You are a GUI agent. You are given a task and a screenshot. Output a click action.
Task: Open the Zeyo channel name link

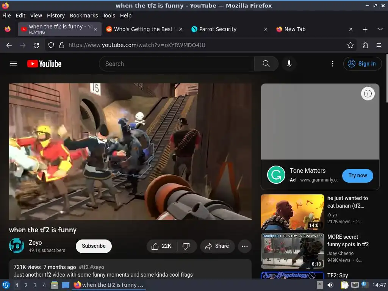click(35, 242)
